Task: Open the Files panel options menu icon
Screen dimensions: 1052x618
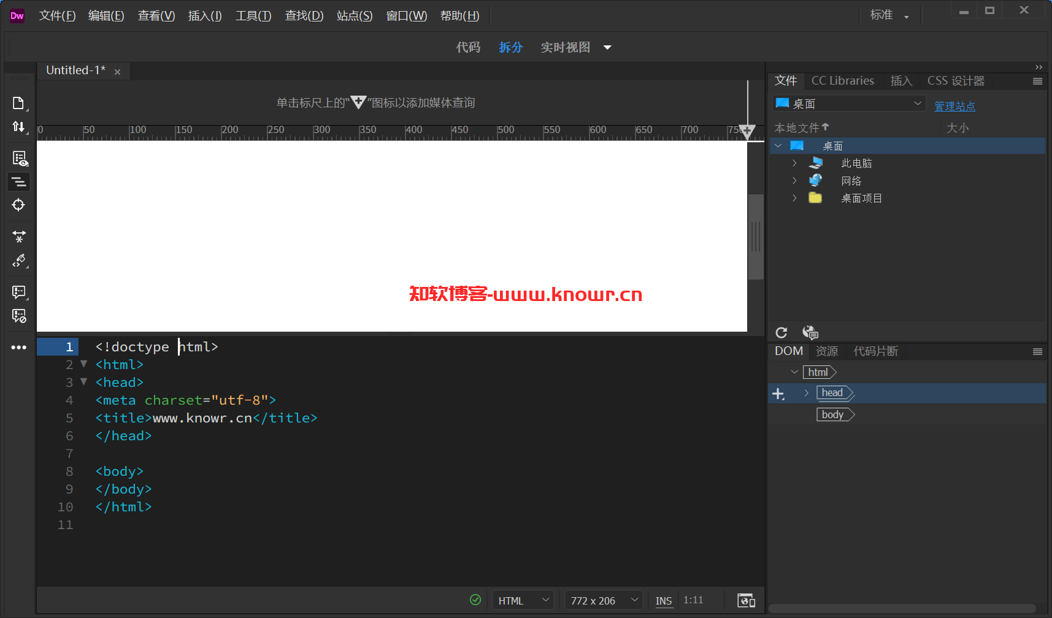Action: click(x=1037, y=81)
